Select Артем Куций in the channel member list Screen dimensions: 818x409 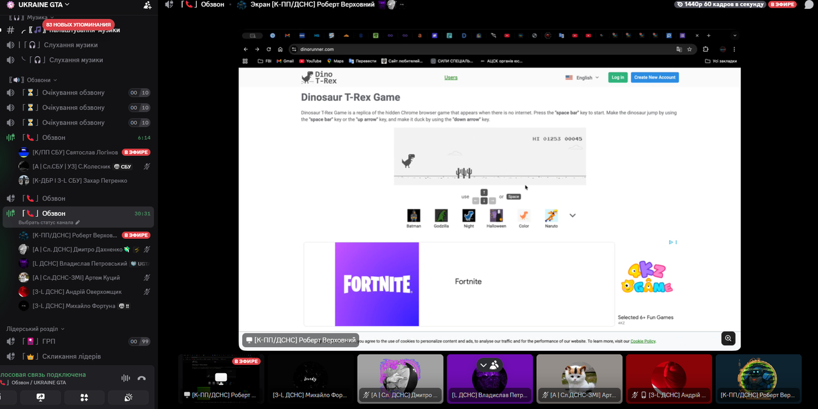tap(76, 277)
